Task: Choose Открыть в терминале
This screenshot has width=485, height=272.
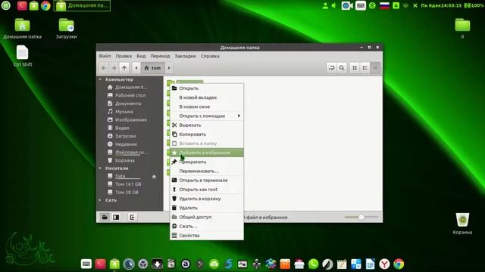Action: 207,181
